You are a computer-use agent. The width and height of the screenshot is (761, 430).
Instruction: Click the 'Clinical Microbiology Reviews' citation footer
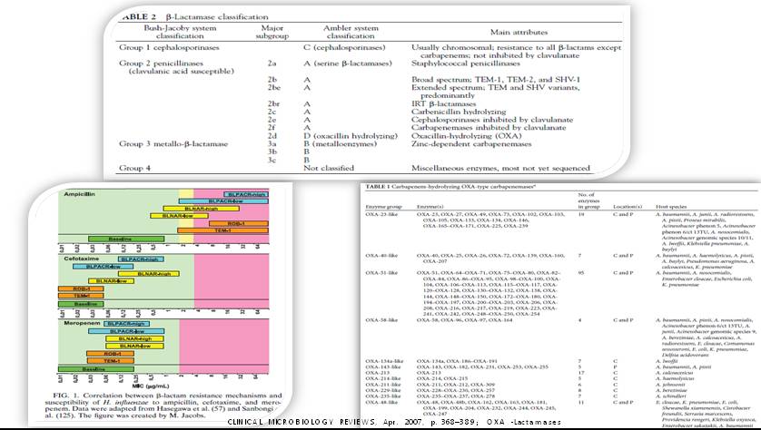tap(394, 422)
